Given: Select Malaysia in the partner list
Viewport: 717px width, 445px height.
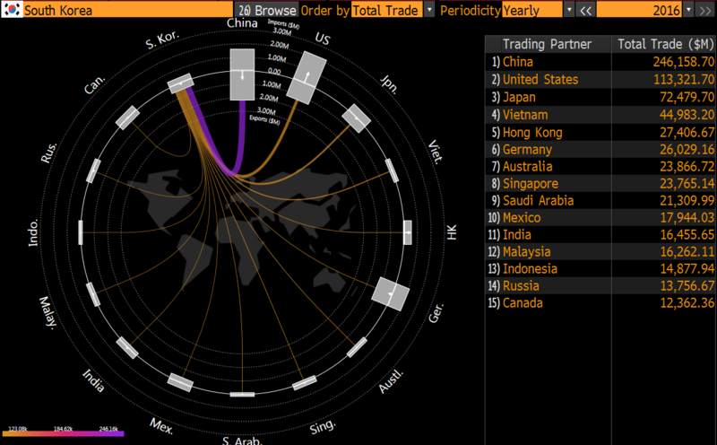Looking at the screenshot, I should tap(600, 251).
